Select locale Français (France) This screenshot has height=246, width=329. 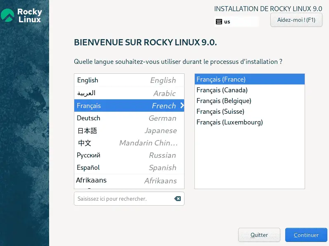tap(249, 79)
